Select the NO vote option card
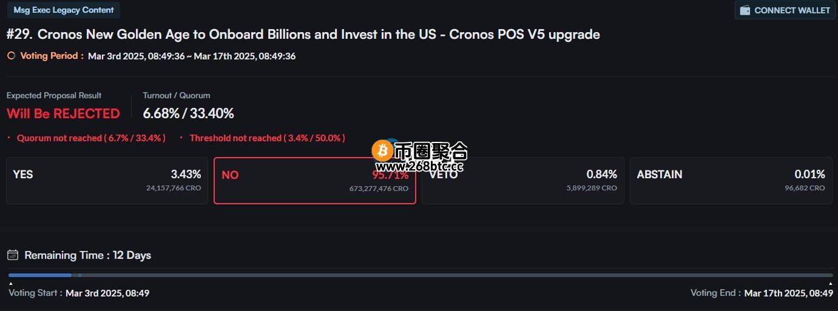Screen dimensions: 838x311 pos(315,181)
